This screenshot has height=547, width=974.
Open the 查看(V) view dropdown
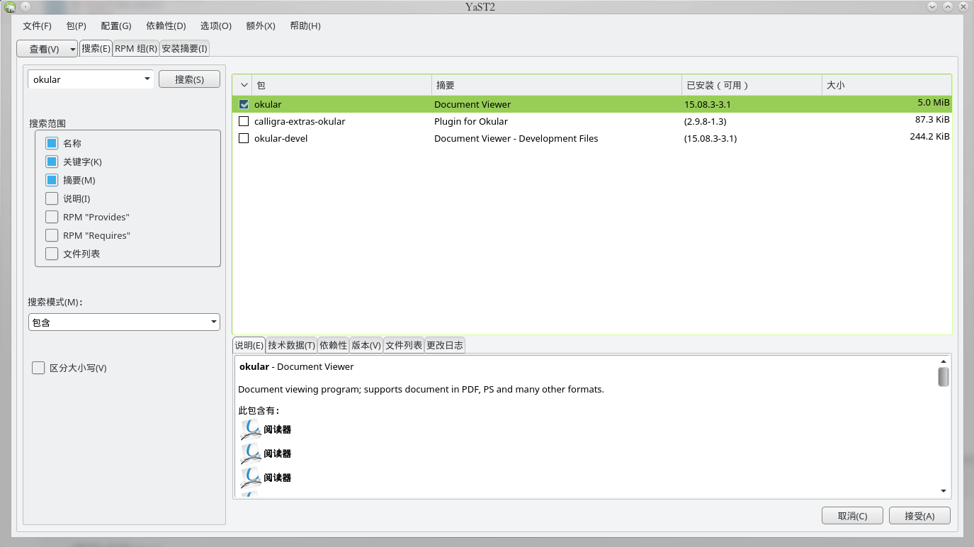(x=47, y=49)
